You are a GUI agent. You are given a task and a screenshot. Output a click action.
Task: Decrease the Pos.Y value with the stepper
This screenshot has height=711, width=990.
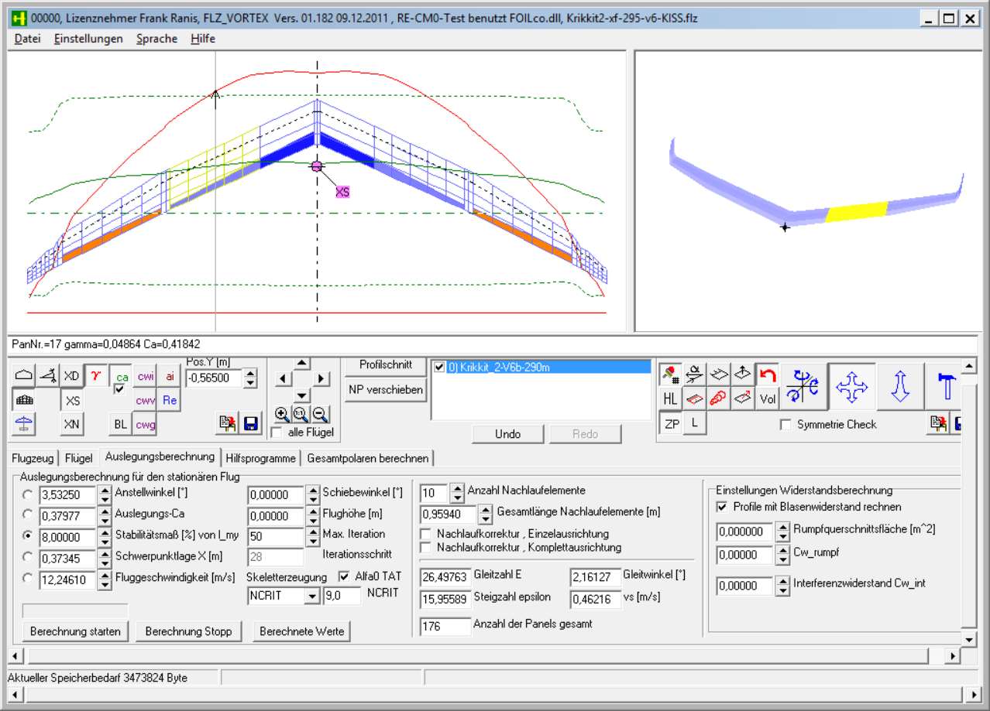pyautogui.click(x=249, y=383)
